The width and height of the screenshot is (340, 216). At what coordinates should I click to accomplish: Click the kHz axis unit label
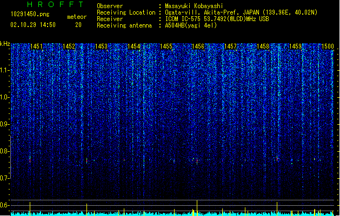click(5, 44)
